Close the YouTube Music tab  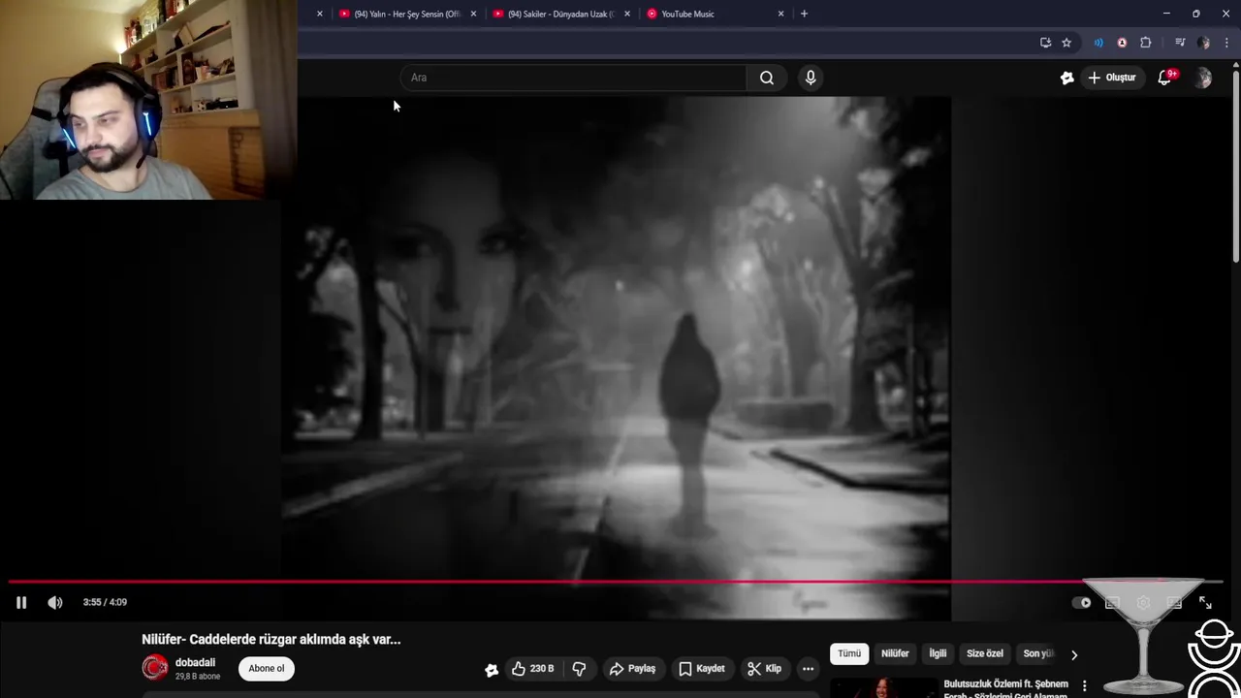point(781,14)
